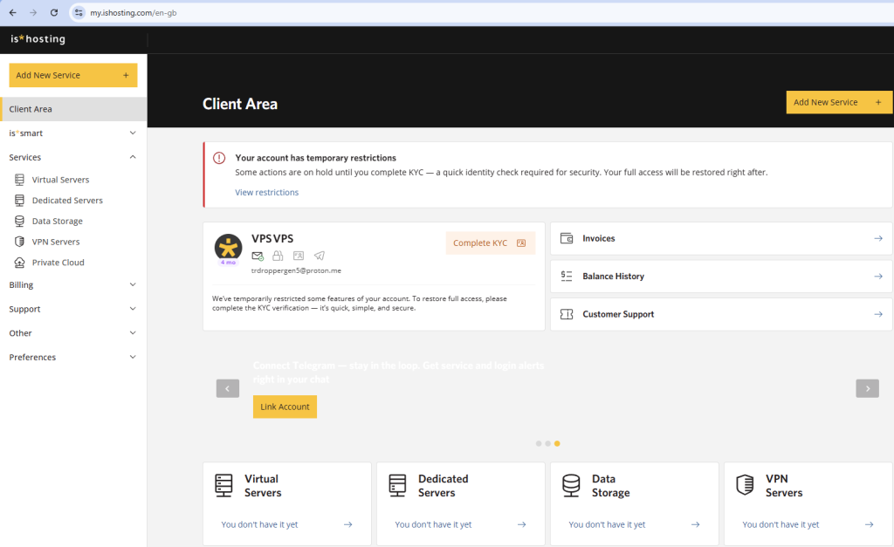
Task: Click the Private Cloud sidebar icon
Action: (x=19, y=263)
